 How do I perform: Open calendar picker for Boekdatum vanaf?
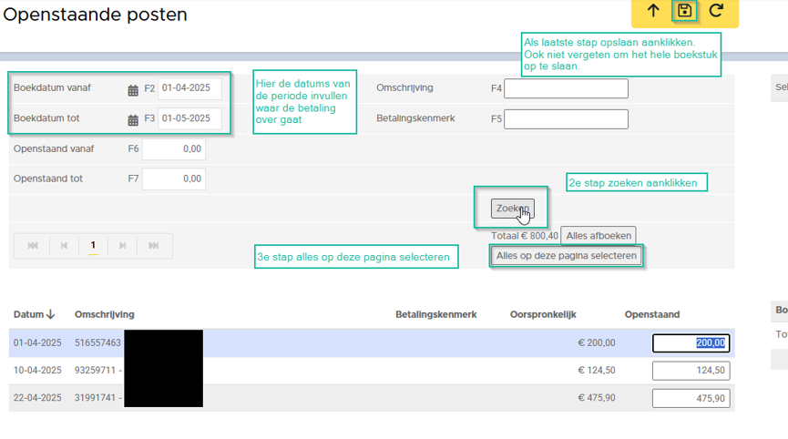click(133, 90)
